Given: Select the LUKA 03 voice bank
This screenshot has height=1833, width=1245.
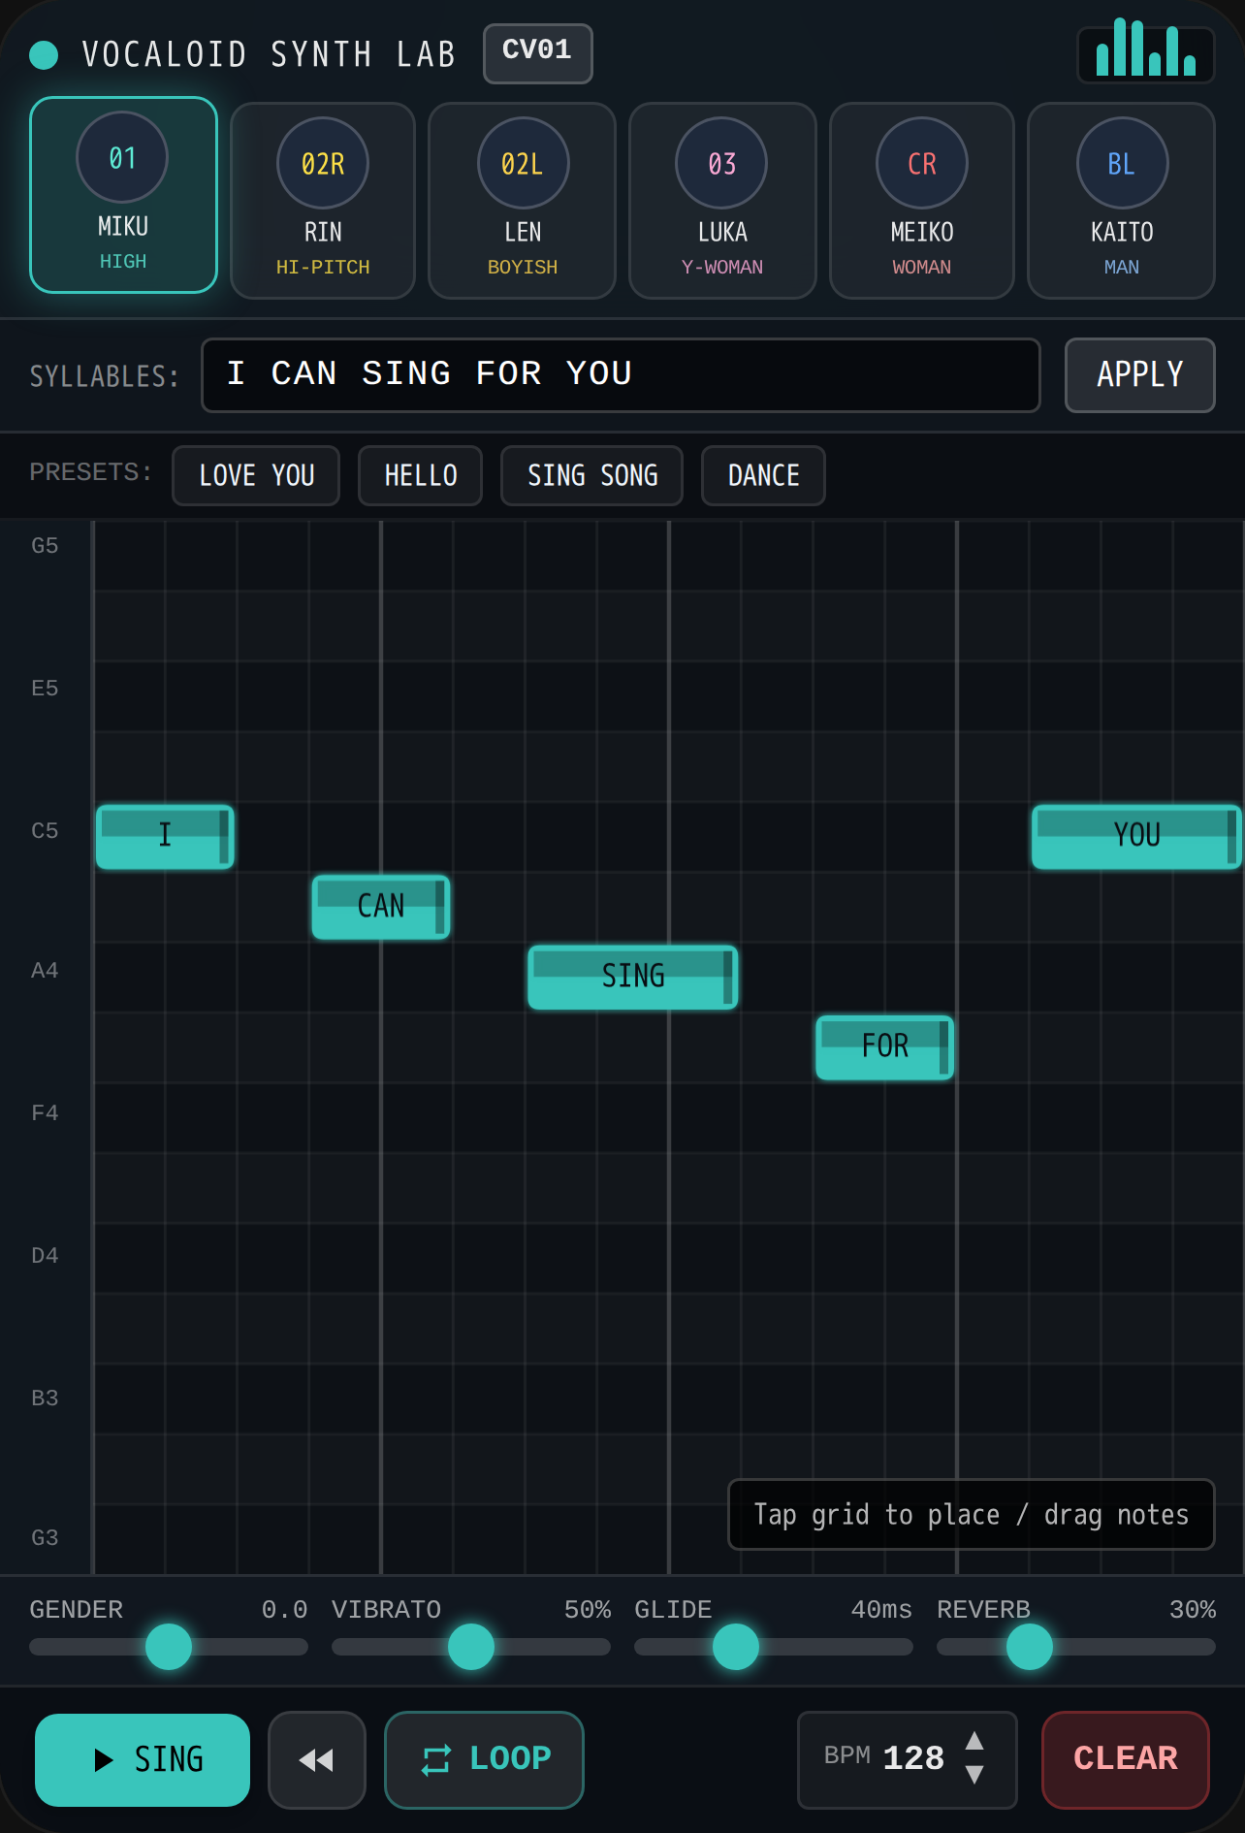Looking at the screenshot, I should pyautogui.click(x=722, y=201).
